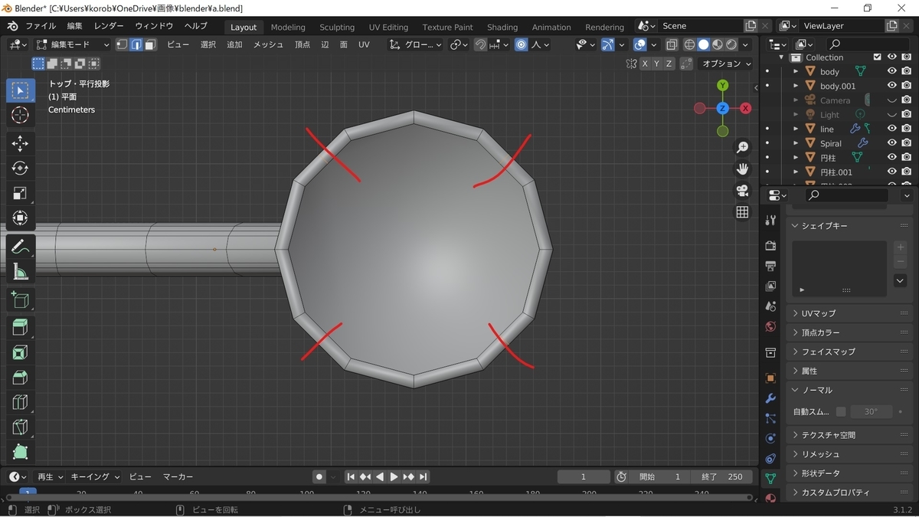This screenshot has width=919, height=517.
Task: Toggle proportional editing
Action: pos(522,44)
